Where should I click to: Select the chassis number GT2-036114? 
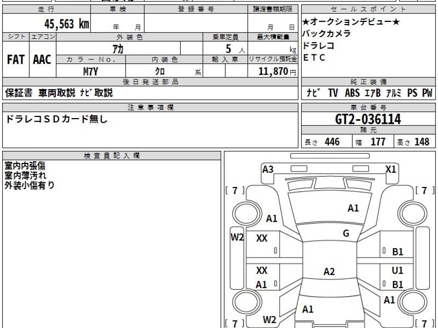pos(368,119)
